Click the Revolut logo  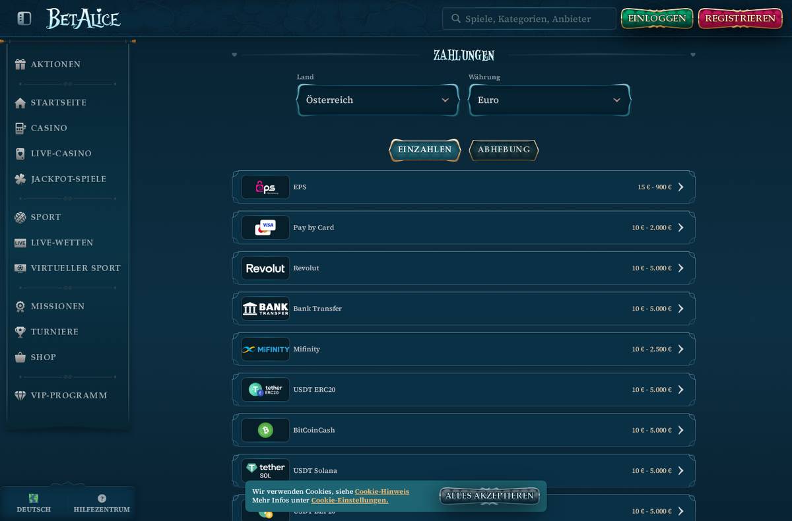[x=265, y=268]
